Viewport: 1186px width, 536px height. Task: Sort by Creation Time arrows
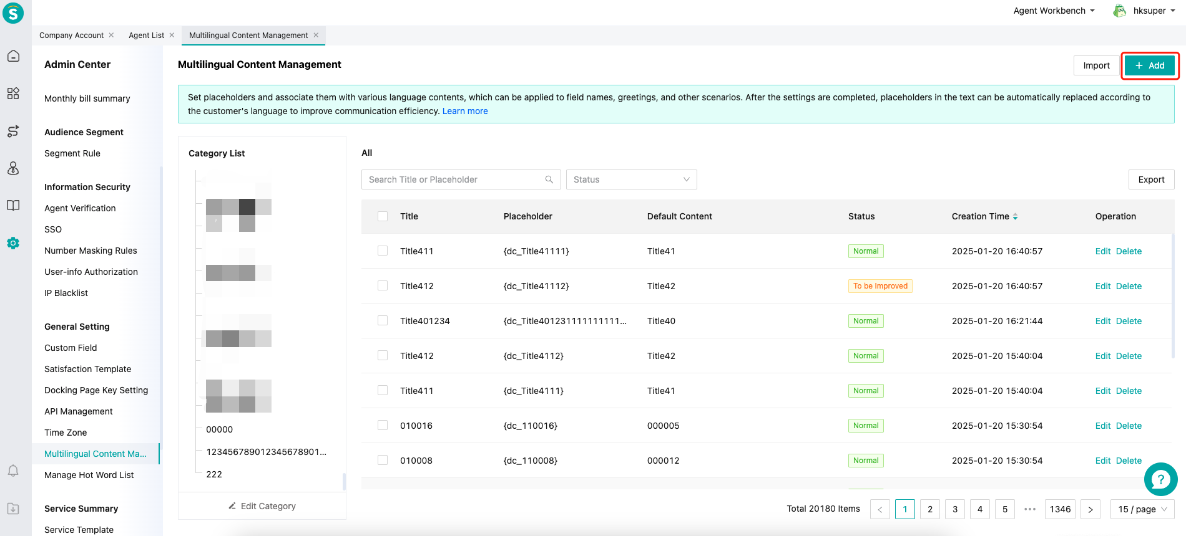[1016, 216]
